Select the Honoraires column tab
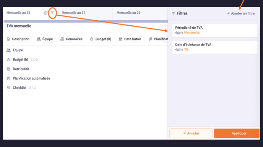 pos(71,39)
